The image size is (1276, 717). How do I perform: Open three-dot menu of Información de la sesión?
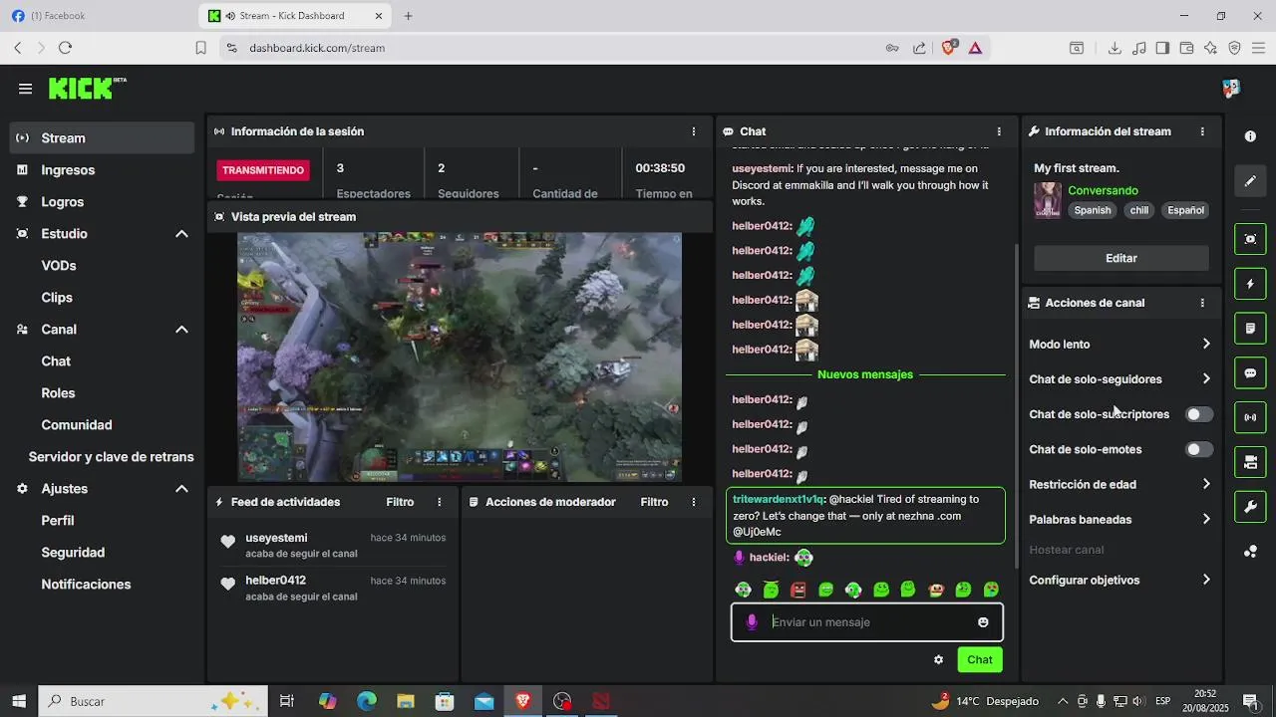(x=694, y=131)
